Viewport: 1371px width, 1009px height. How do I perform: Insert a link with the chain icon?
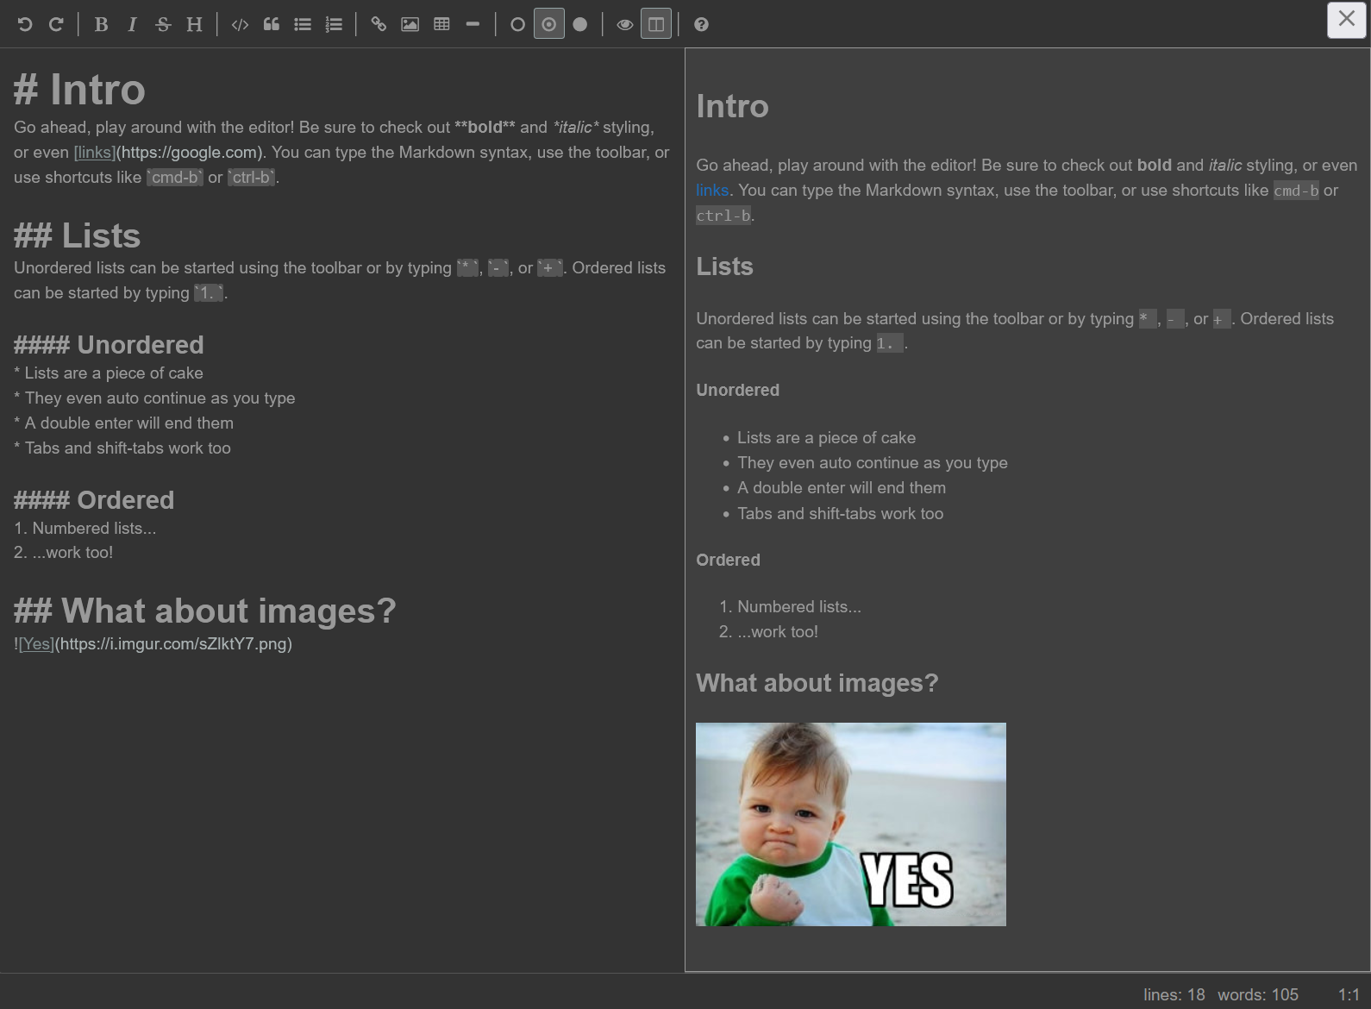[x=379, y=24]
